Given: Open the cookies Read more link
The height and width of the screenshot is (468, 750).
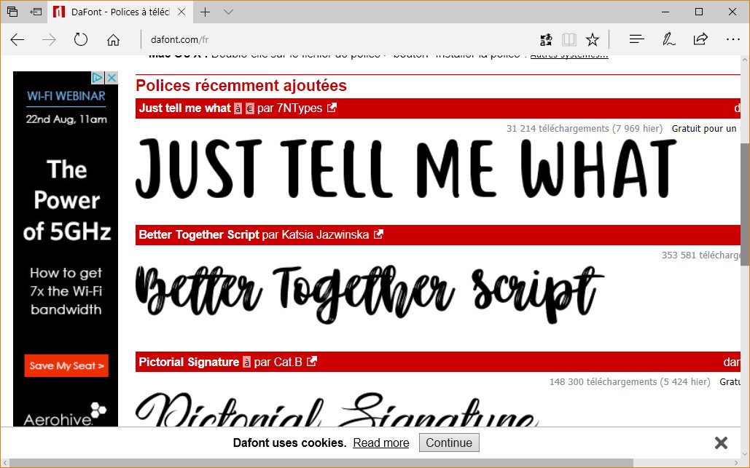Looking at the screenshot, I should pyautogui.click(x=380, y=443).
